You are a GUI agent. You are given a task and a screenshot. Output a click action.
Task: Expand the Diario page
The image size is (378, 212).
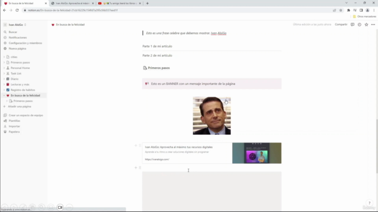[4, 79]
